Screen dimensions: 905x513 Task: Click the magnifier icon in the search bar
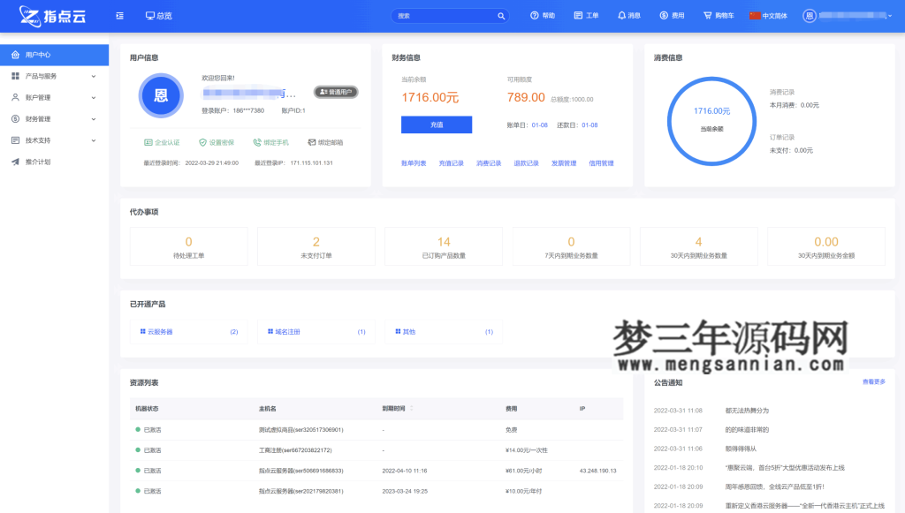click(500, 15)
